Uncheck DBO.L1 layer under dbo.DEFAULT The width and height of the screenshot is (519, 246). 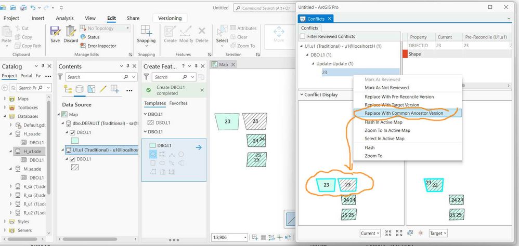72,132
